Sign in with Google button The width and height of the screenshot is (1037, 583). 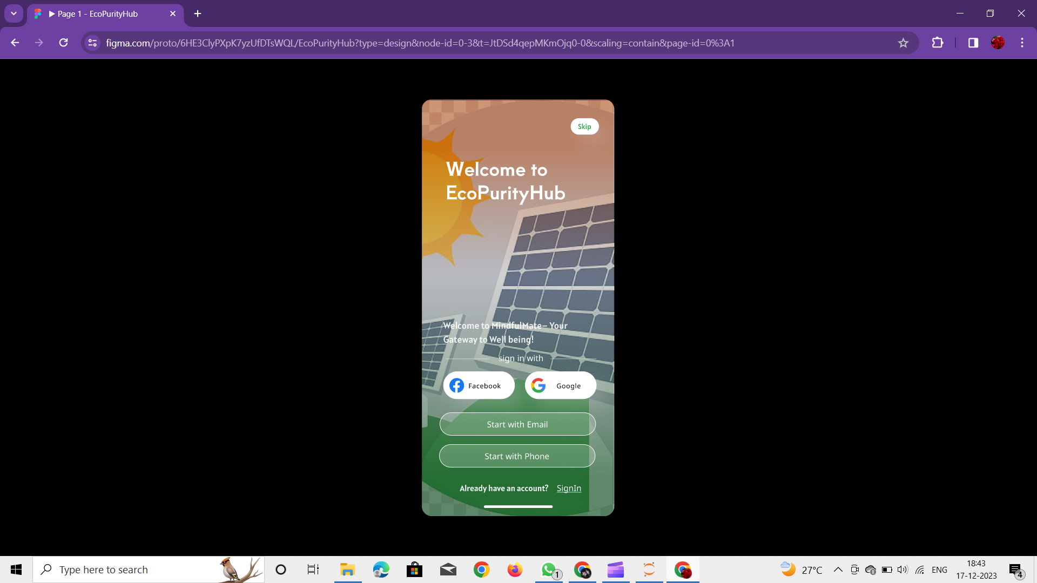[x=560, y=385]
